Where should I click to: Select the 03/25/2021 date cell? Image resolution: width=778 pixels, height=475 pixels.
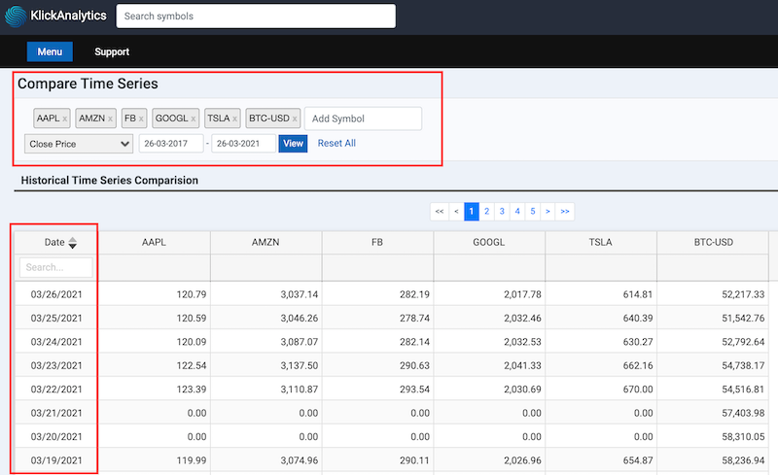[x=56, y=319]
